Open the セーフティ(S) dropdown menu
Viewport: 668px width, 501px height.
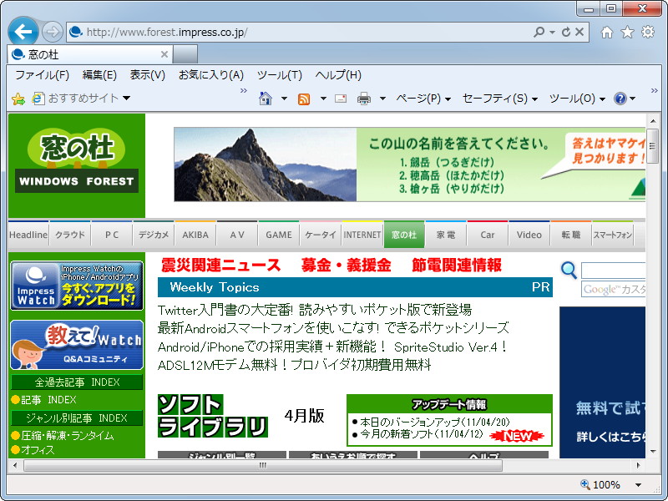[500, 99]
